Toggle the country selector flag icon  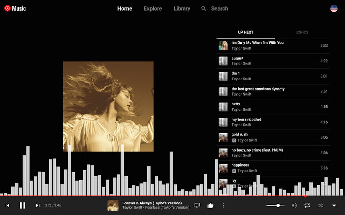(333, 9)
